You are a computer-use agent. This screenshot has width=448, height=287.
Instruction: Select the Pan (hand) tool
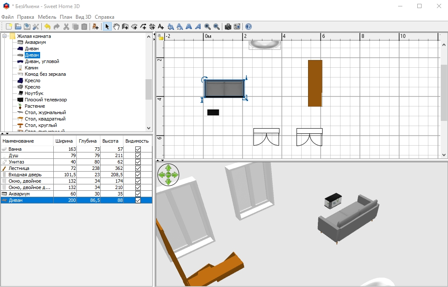[x=116, y=26]
